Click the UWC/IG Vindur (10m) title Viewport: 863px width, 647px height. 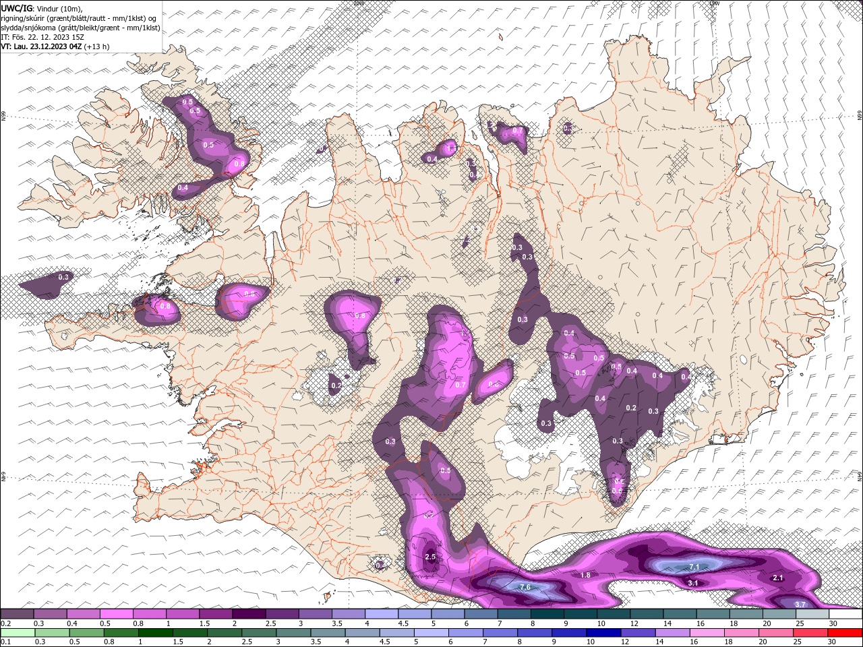pos(42,7)
